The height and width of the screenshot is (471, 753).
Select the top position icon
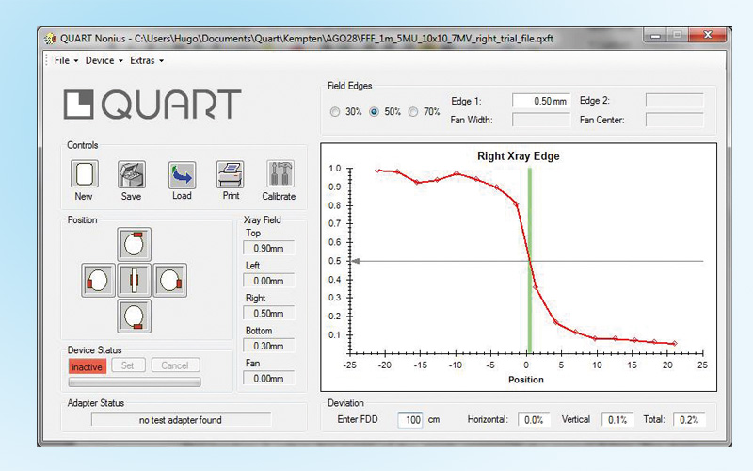pos(134,244)
